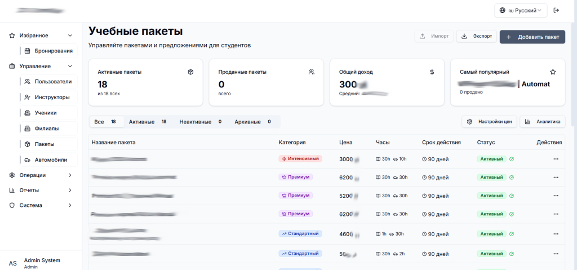Open Инструкторы in the sidebar
Screen dimensions: 577x270
coord(52,97)
